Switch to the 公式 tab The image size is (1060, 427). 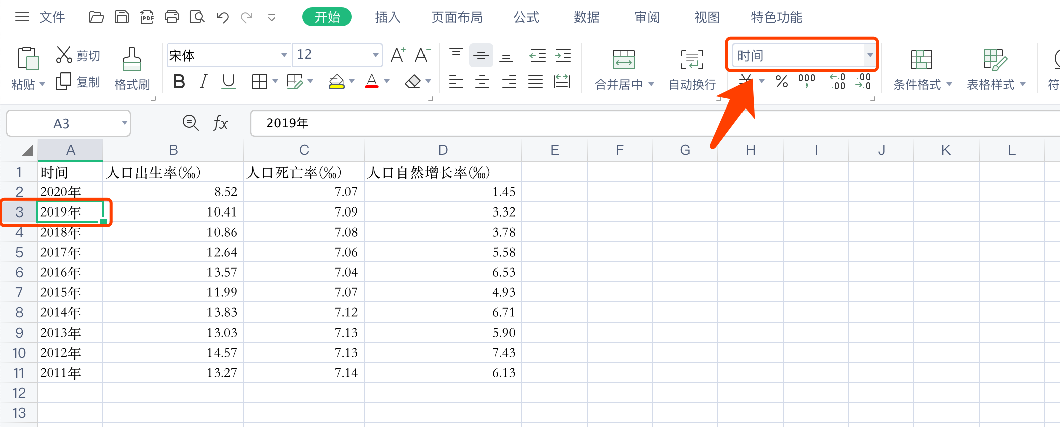526,18
